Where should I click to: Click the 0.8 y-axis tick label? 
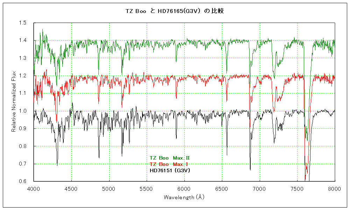point(23,146)
